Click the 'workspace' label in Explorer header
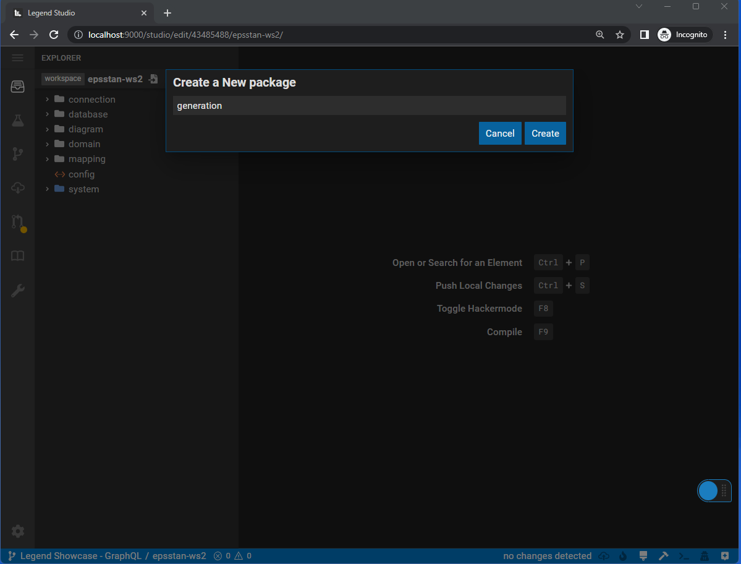The height and width of the screenshot is (564, 741). 63,79
